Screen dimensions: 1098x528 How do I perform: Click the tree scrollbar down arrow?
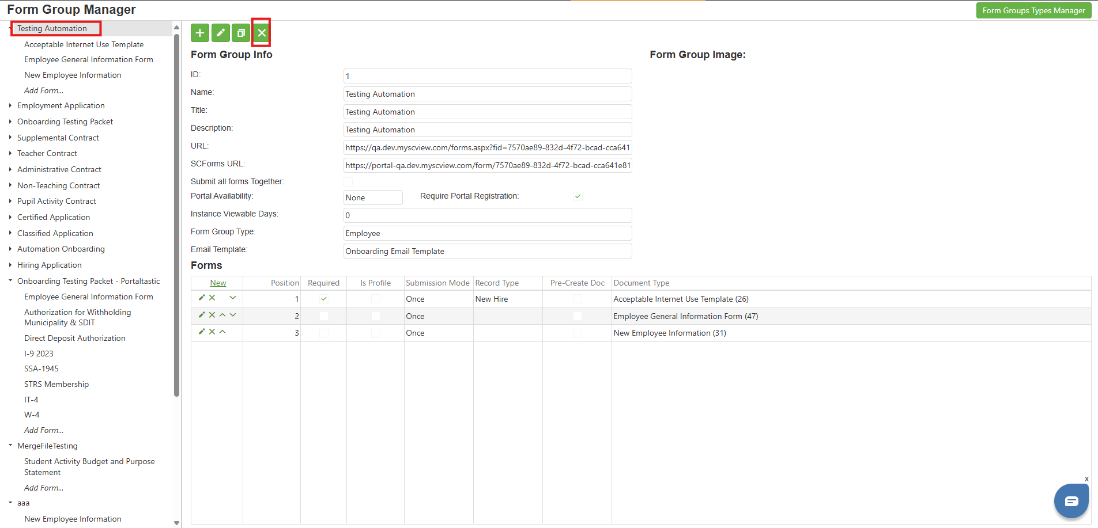pyautogui.click(x=176, y=523)
